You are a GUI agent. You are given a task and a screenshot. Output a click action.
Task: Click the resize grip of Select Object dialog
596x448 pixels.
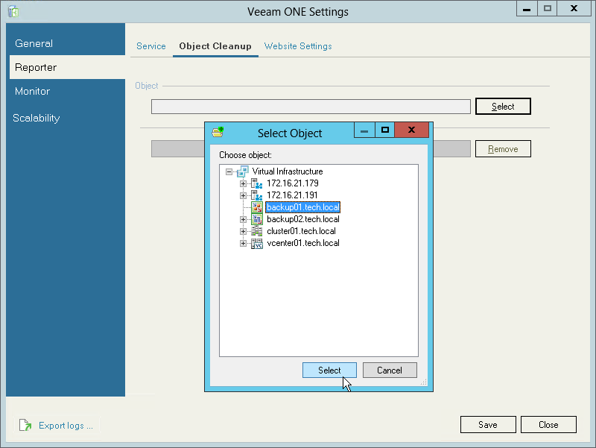[424, 382]
